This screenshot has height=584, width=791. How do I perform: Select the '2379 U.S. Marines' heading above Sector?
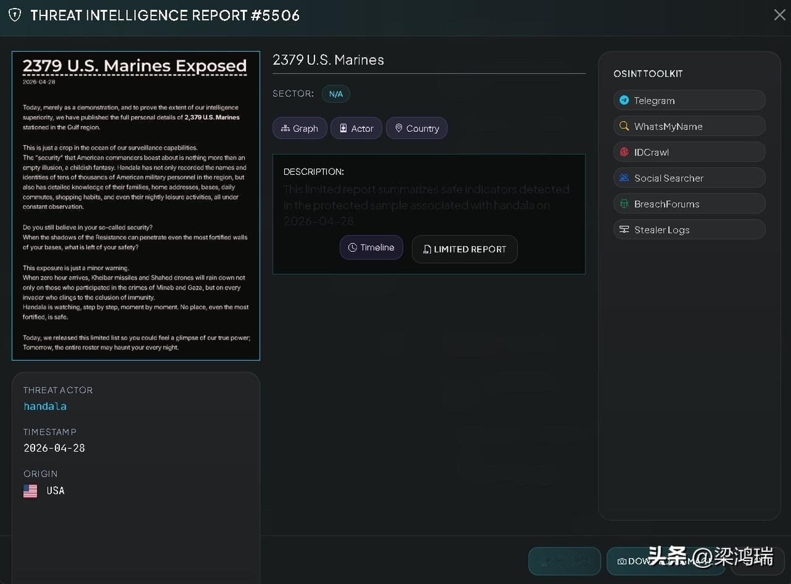[328, 60]
